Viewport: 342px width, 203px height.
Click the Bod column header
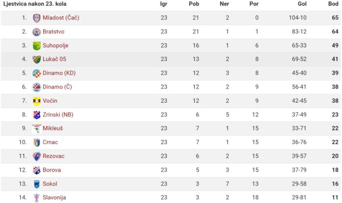333,4
